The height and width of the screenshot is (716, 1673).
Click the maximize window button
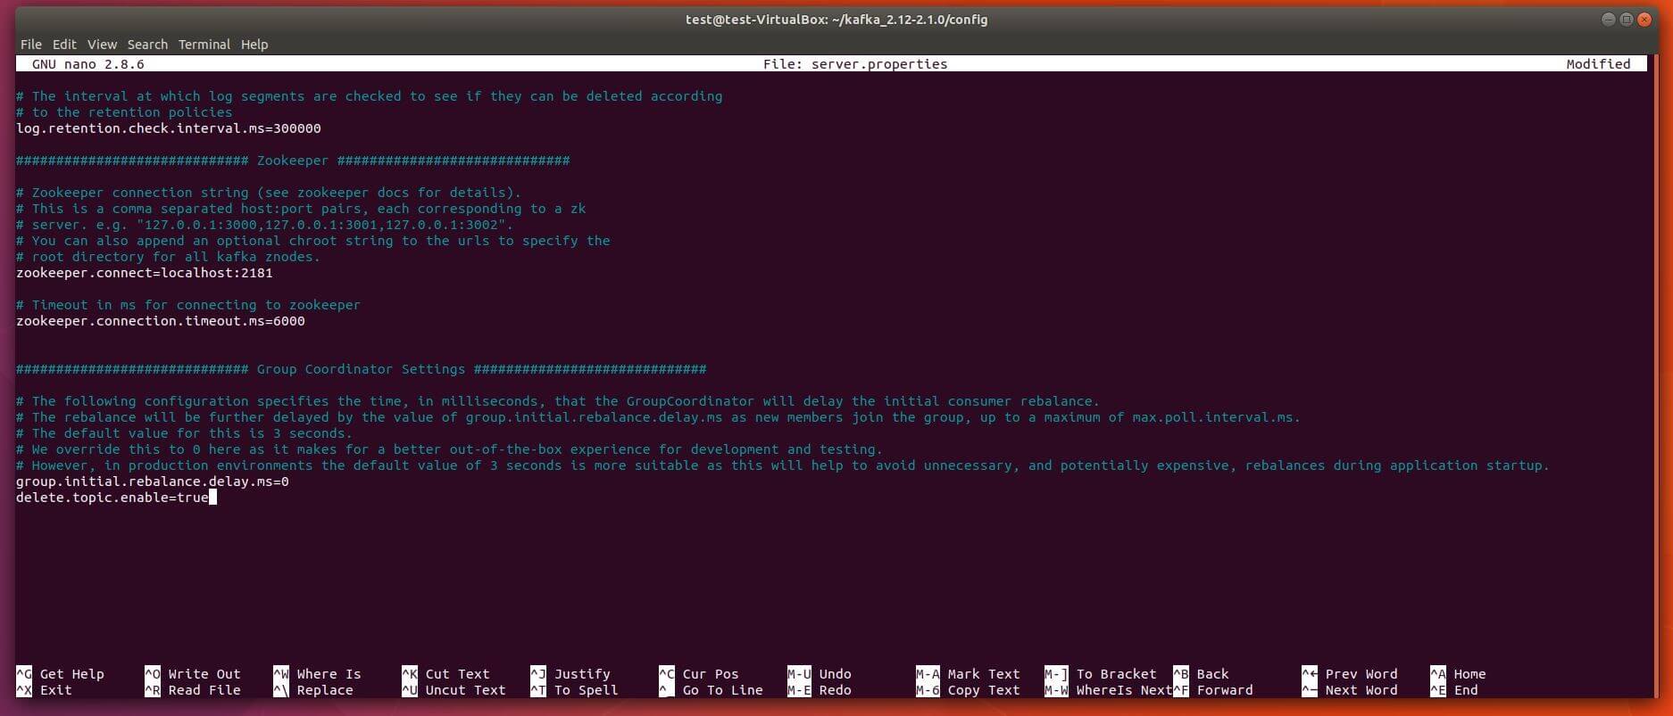pyautogui.click(x=1626, y=20)
